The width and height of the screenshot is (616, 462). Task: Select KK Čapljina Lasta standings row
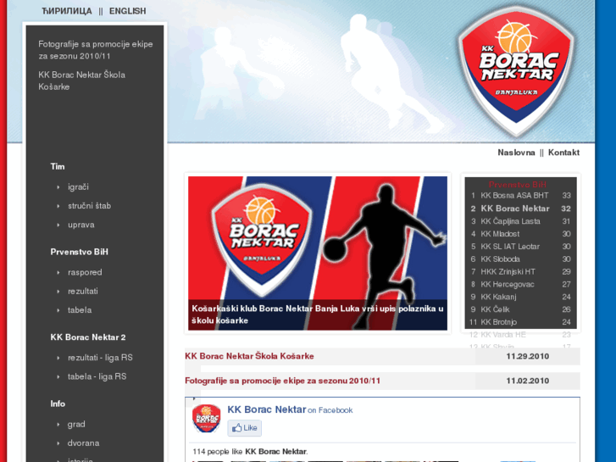pyautogui.click(x=520, y=221)
